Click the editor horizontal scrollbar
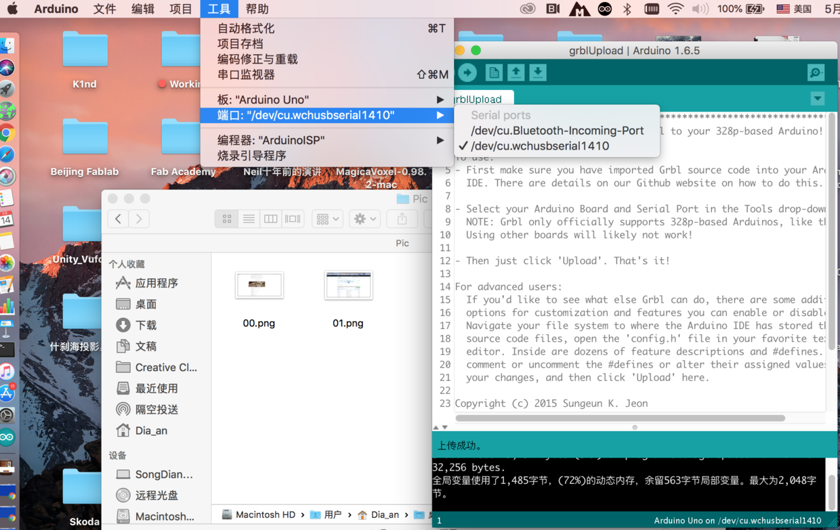The height and width of the screenshot is (530, 840). tap(620, 418)
